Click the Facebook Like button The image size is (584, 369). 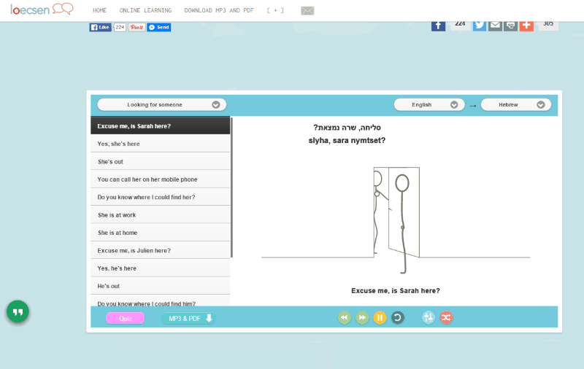point(100,27)
